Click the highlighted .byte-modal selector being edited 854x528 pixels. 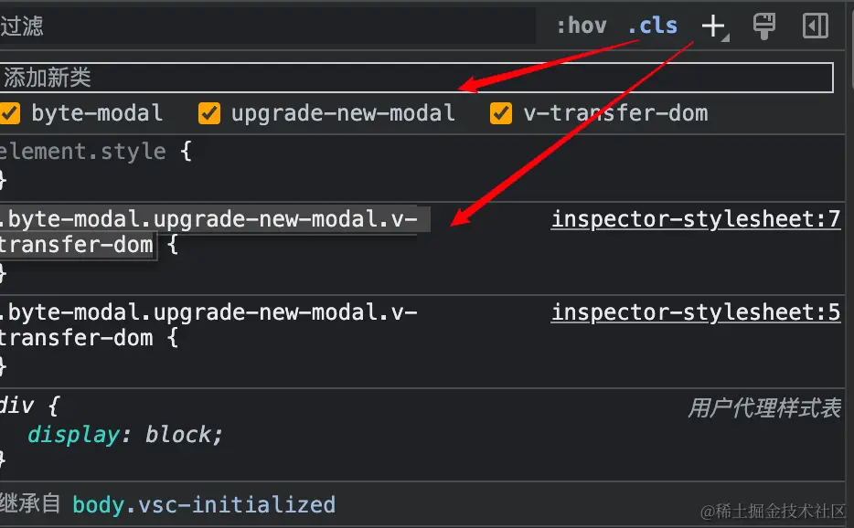point(214,232)
